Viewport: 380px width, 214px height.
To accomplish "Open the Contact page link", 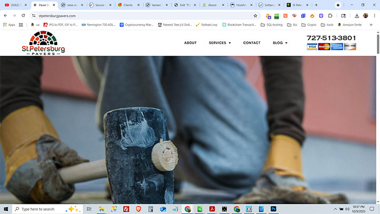I will click(252, 43).
